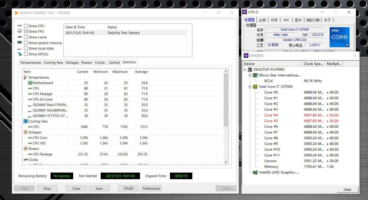Switch to the Temperatures tab
The width and height of the screenshot is (368, 200).
pos(30,62)
